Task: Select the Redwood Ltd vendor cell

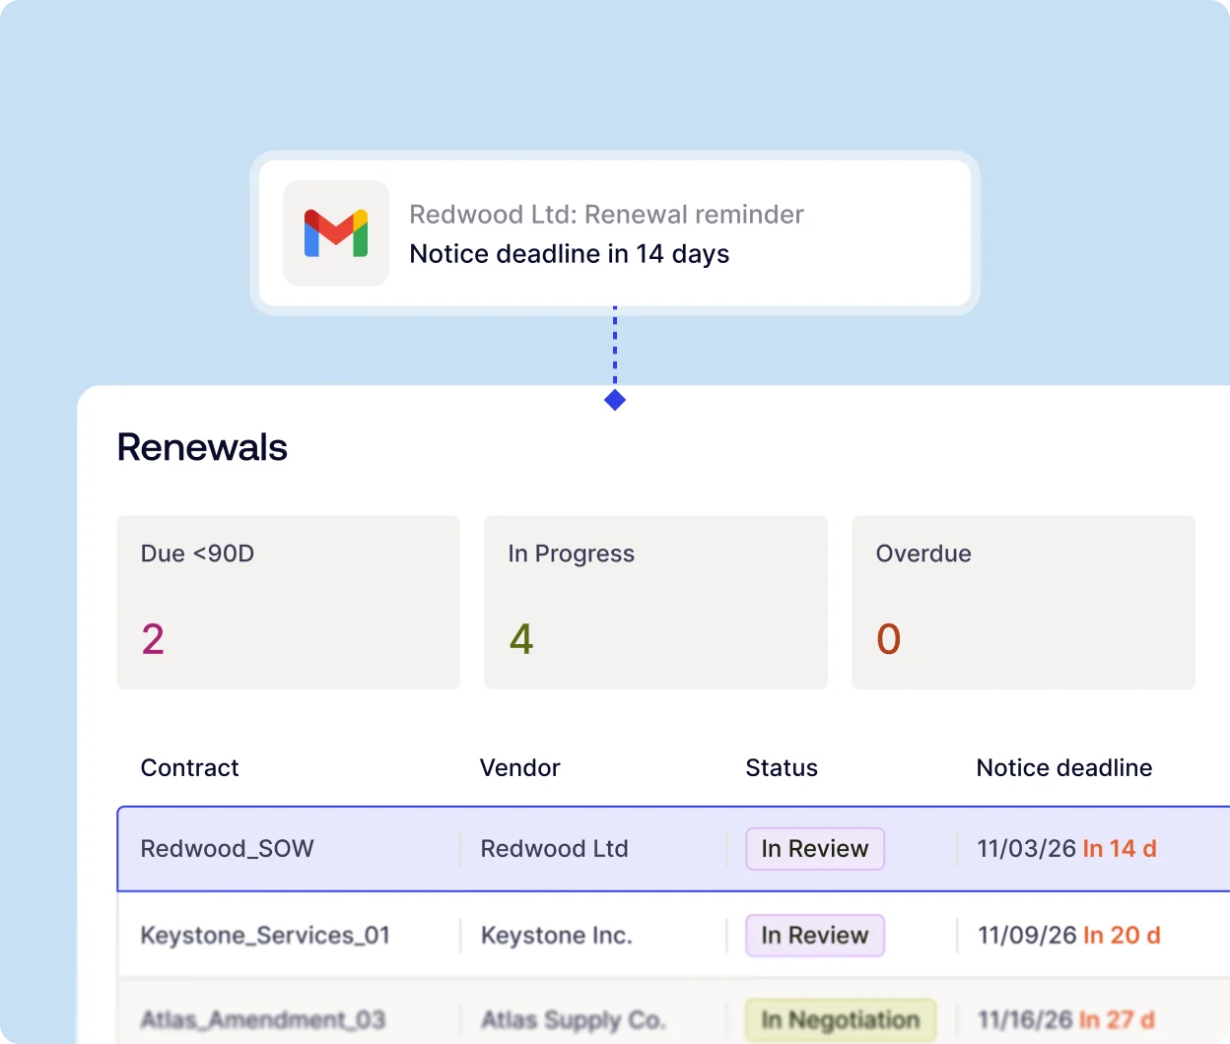Action: click(x=555, y=849)
